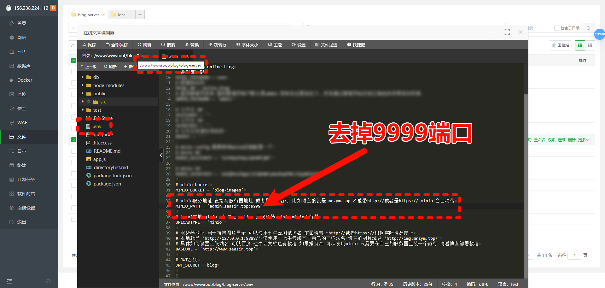Open the 更多 dropdown in the file row
The height and width of the screenshot is (288, 605).
click(584, 140)
